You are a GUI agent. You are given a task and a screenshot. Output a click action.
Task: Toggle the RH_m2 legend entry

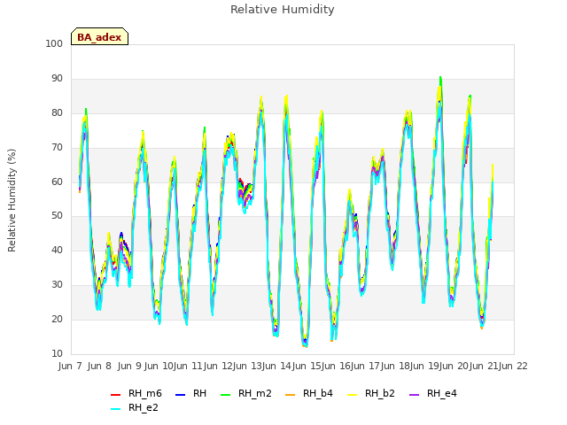coord(246,393)
